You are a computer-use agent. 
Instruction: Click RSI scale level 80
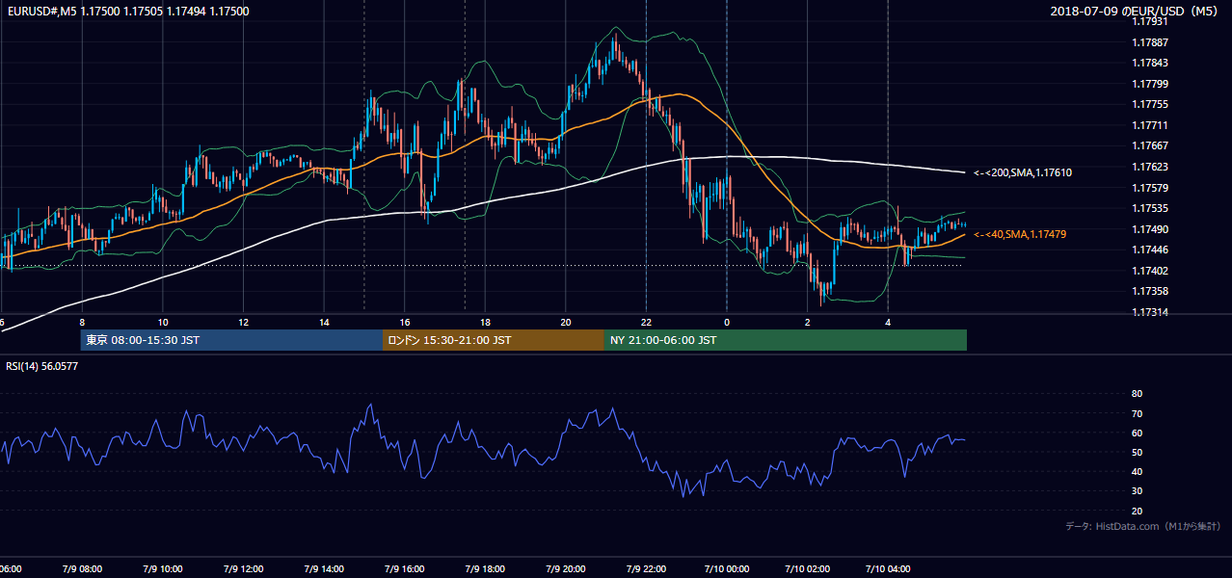pyautogui.click(x=1137, y=394)
